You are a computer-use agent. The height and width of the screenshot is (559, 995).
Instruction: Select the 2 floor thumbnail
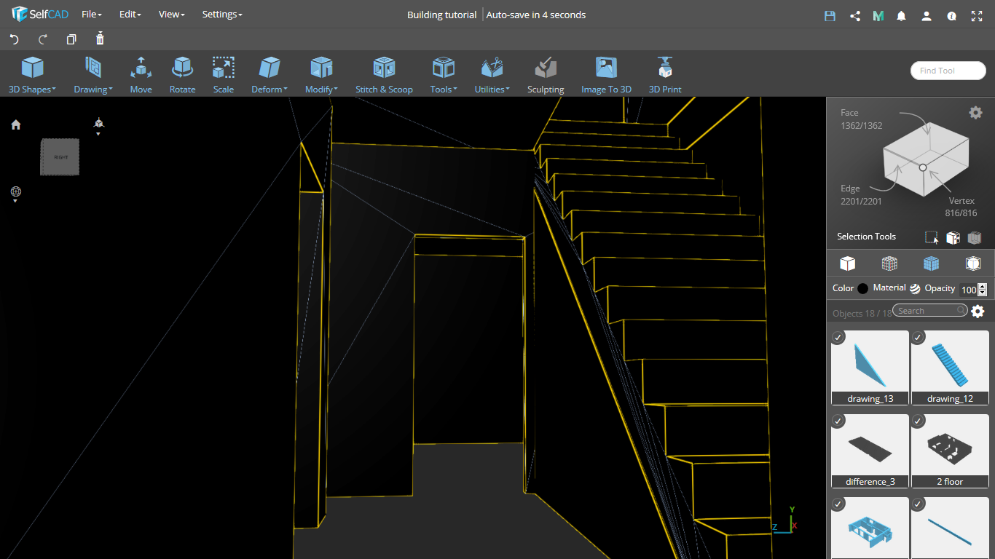pyautogui.click(x=950, y=451)
